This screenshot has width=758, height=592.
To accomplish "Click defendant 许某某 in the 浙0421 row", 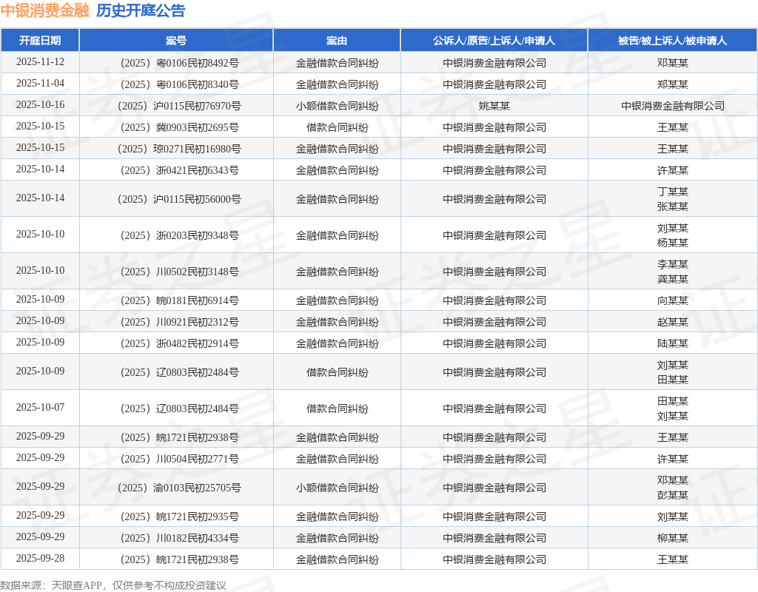I will tap(672, 170).
